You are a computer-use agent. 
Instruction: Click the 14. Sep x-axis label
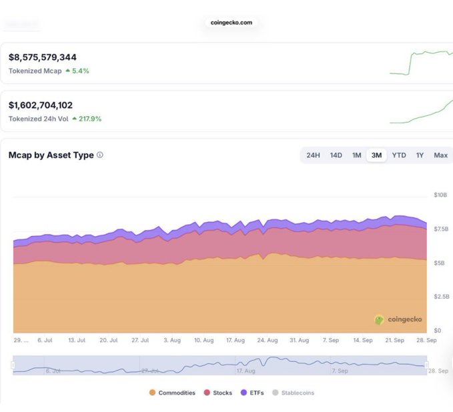(x=363, y=340)
